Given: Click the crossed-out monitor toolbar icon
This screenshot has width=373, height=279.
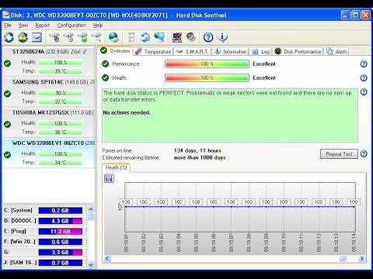Looking at the screenshot, I should point(177,37).
